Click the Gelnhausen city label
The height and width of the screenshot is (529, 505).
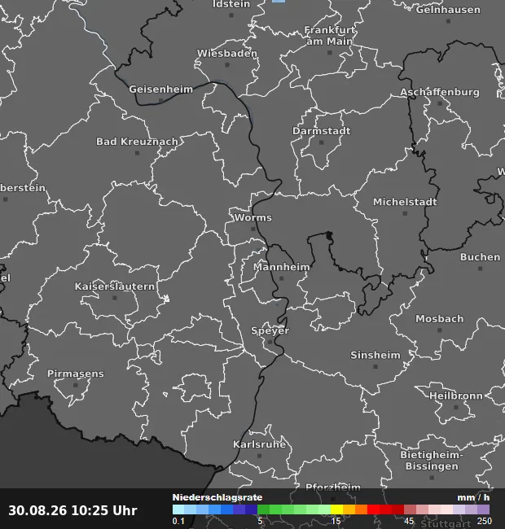(x=448, y=10)
